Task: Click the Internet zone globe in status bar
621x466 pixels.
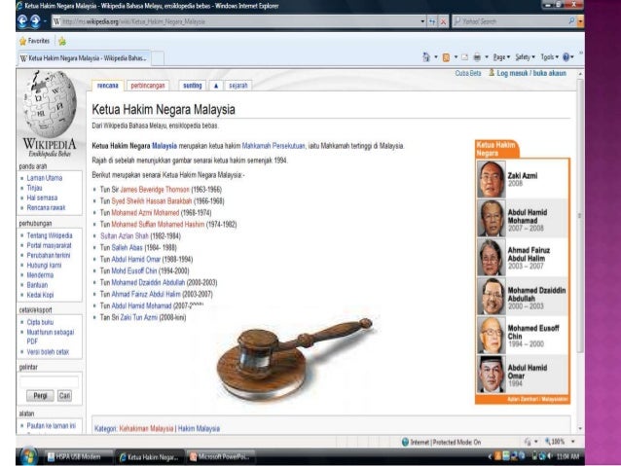Action: point(405,443)
